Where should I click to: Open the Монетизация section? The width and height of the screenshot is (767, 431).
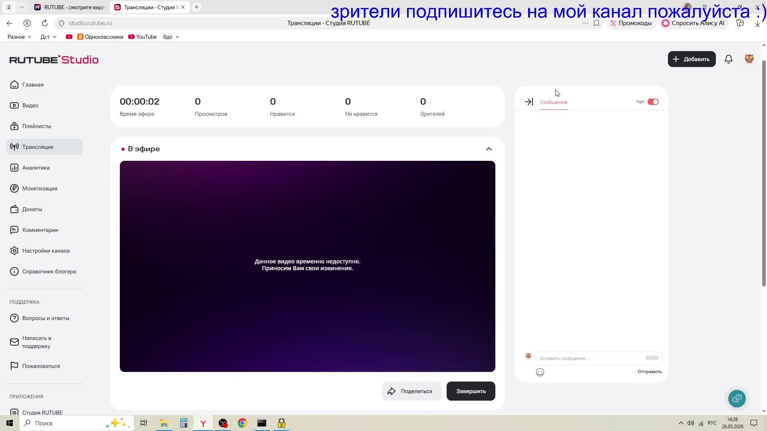pos(40,188)
